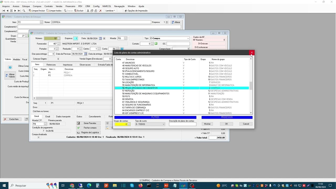
Task: Open lookup button beside Número field
Action: click(59, 39)
